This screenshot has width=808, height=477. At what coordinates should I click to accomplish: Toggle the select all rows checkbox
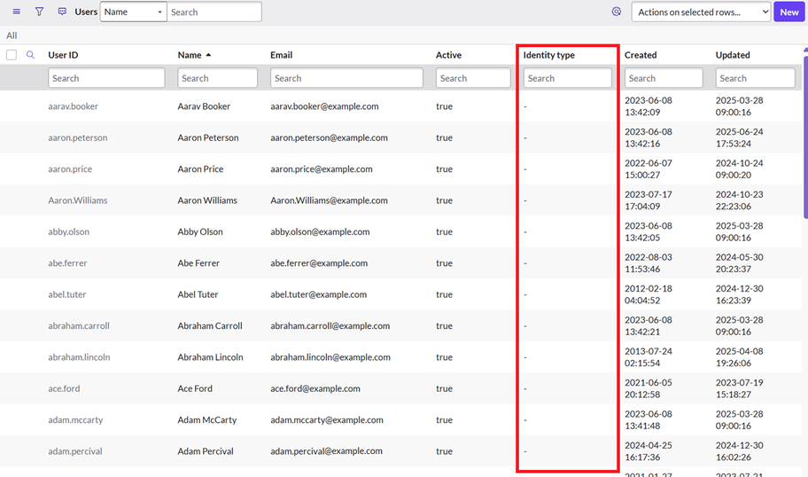[x=12, y=55]
